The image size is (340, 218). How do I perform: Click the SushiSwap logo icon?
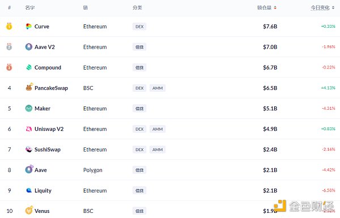coord(29,149)
